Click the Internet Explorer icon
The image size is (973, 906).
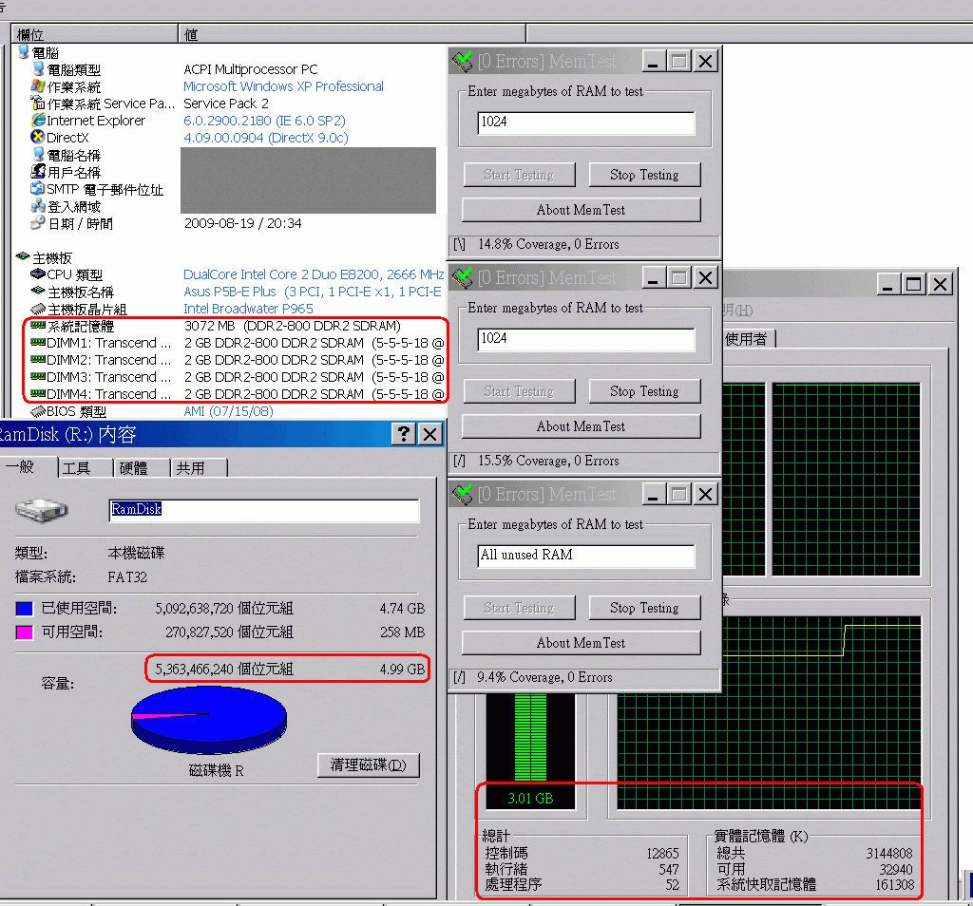pos(38,121)
